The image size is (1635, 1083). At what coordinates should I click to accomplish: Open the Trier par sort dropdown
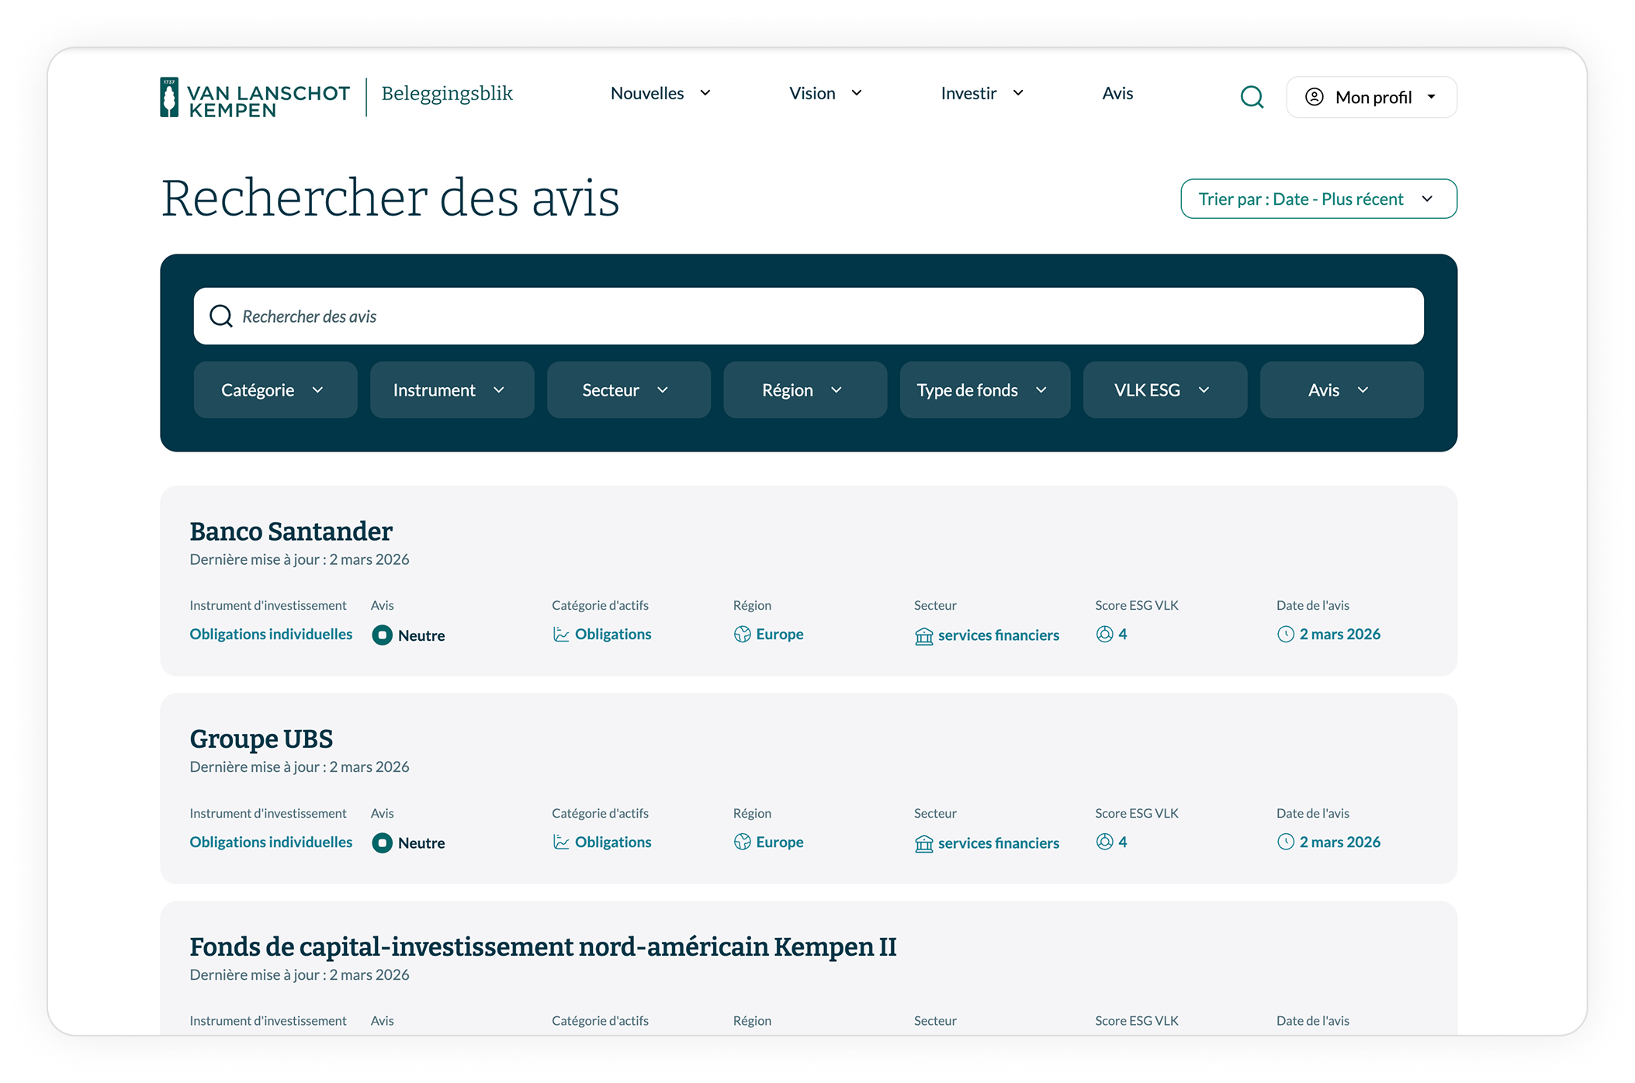(x=1318, y=199)
